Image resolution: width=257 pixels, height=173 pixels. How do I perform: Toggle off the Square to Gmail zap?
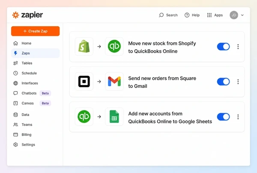coord(223,82)
